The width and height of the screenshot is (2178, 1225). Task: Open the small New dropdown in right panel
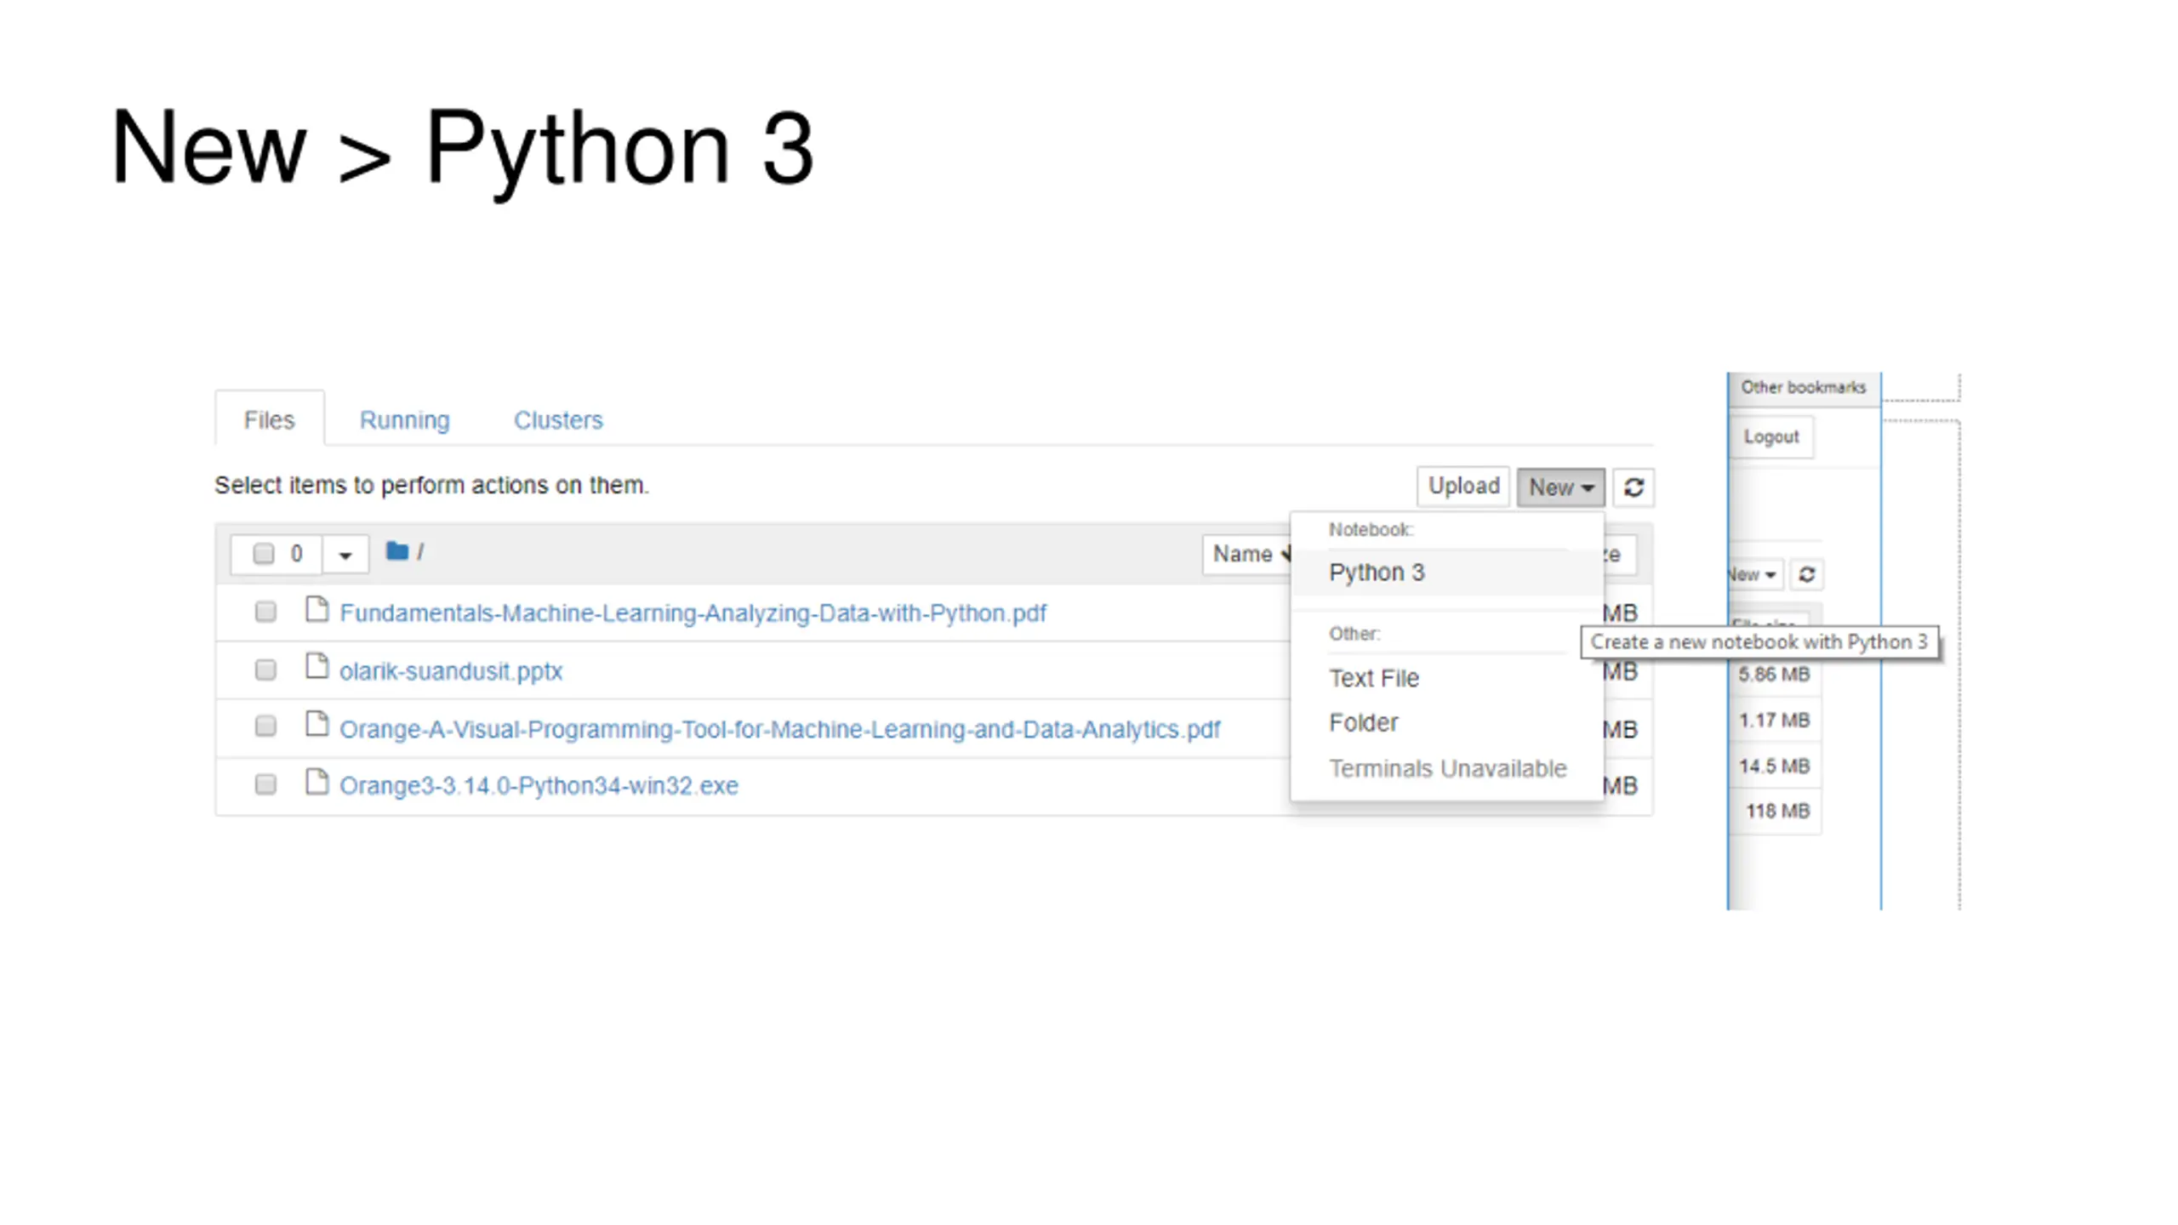click(1753, 575)
